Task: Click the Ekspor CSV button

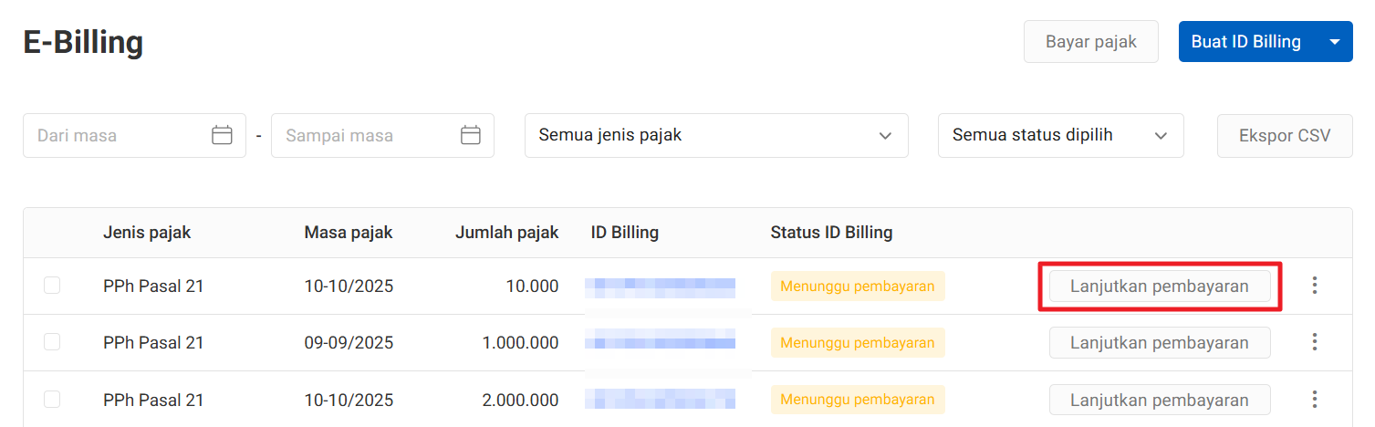Action: click(x=1284, y=135)
